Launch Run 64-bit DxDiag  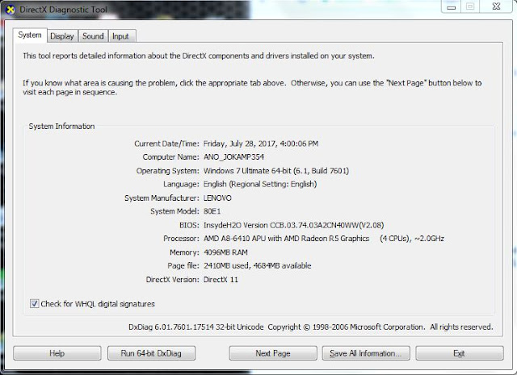point(151,353)
